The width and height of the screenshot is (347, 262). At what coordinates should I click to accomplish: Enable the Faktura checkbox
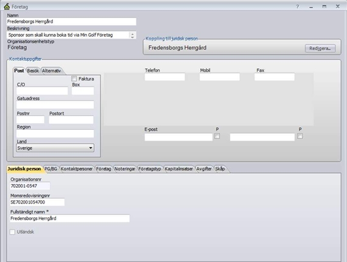74,79
